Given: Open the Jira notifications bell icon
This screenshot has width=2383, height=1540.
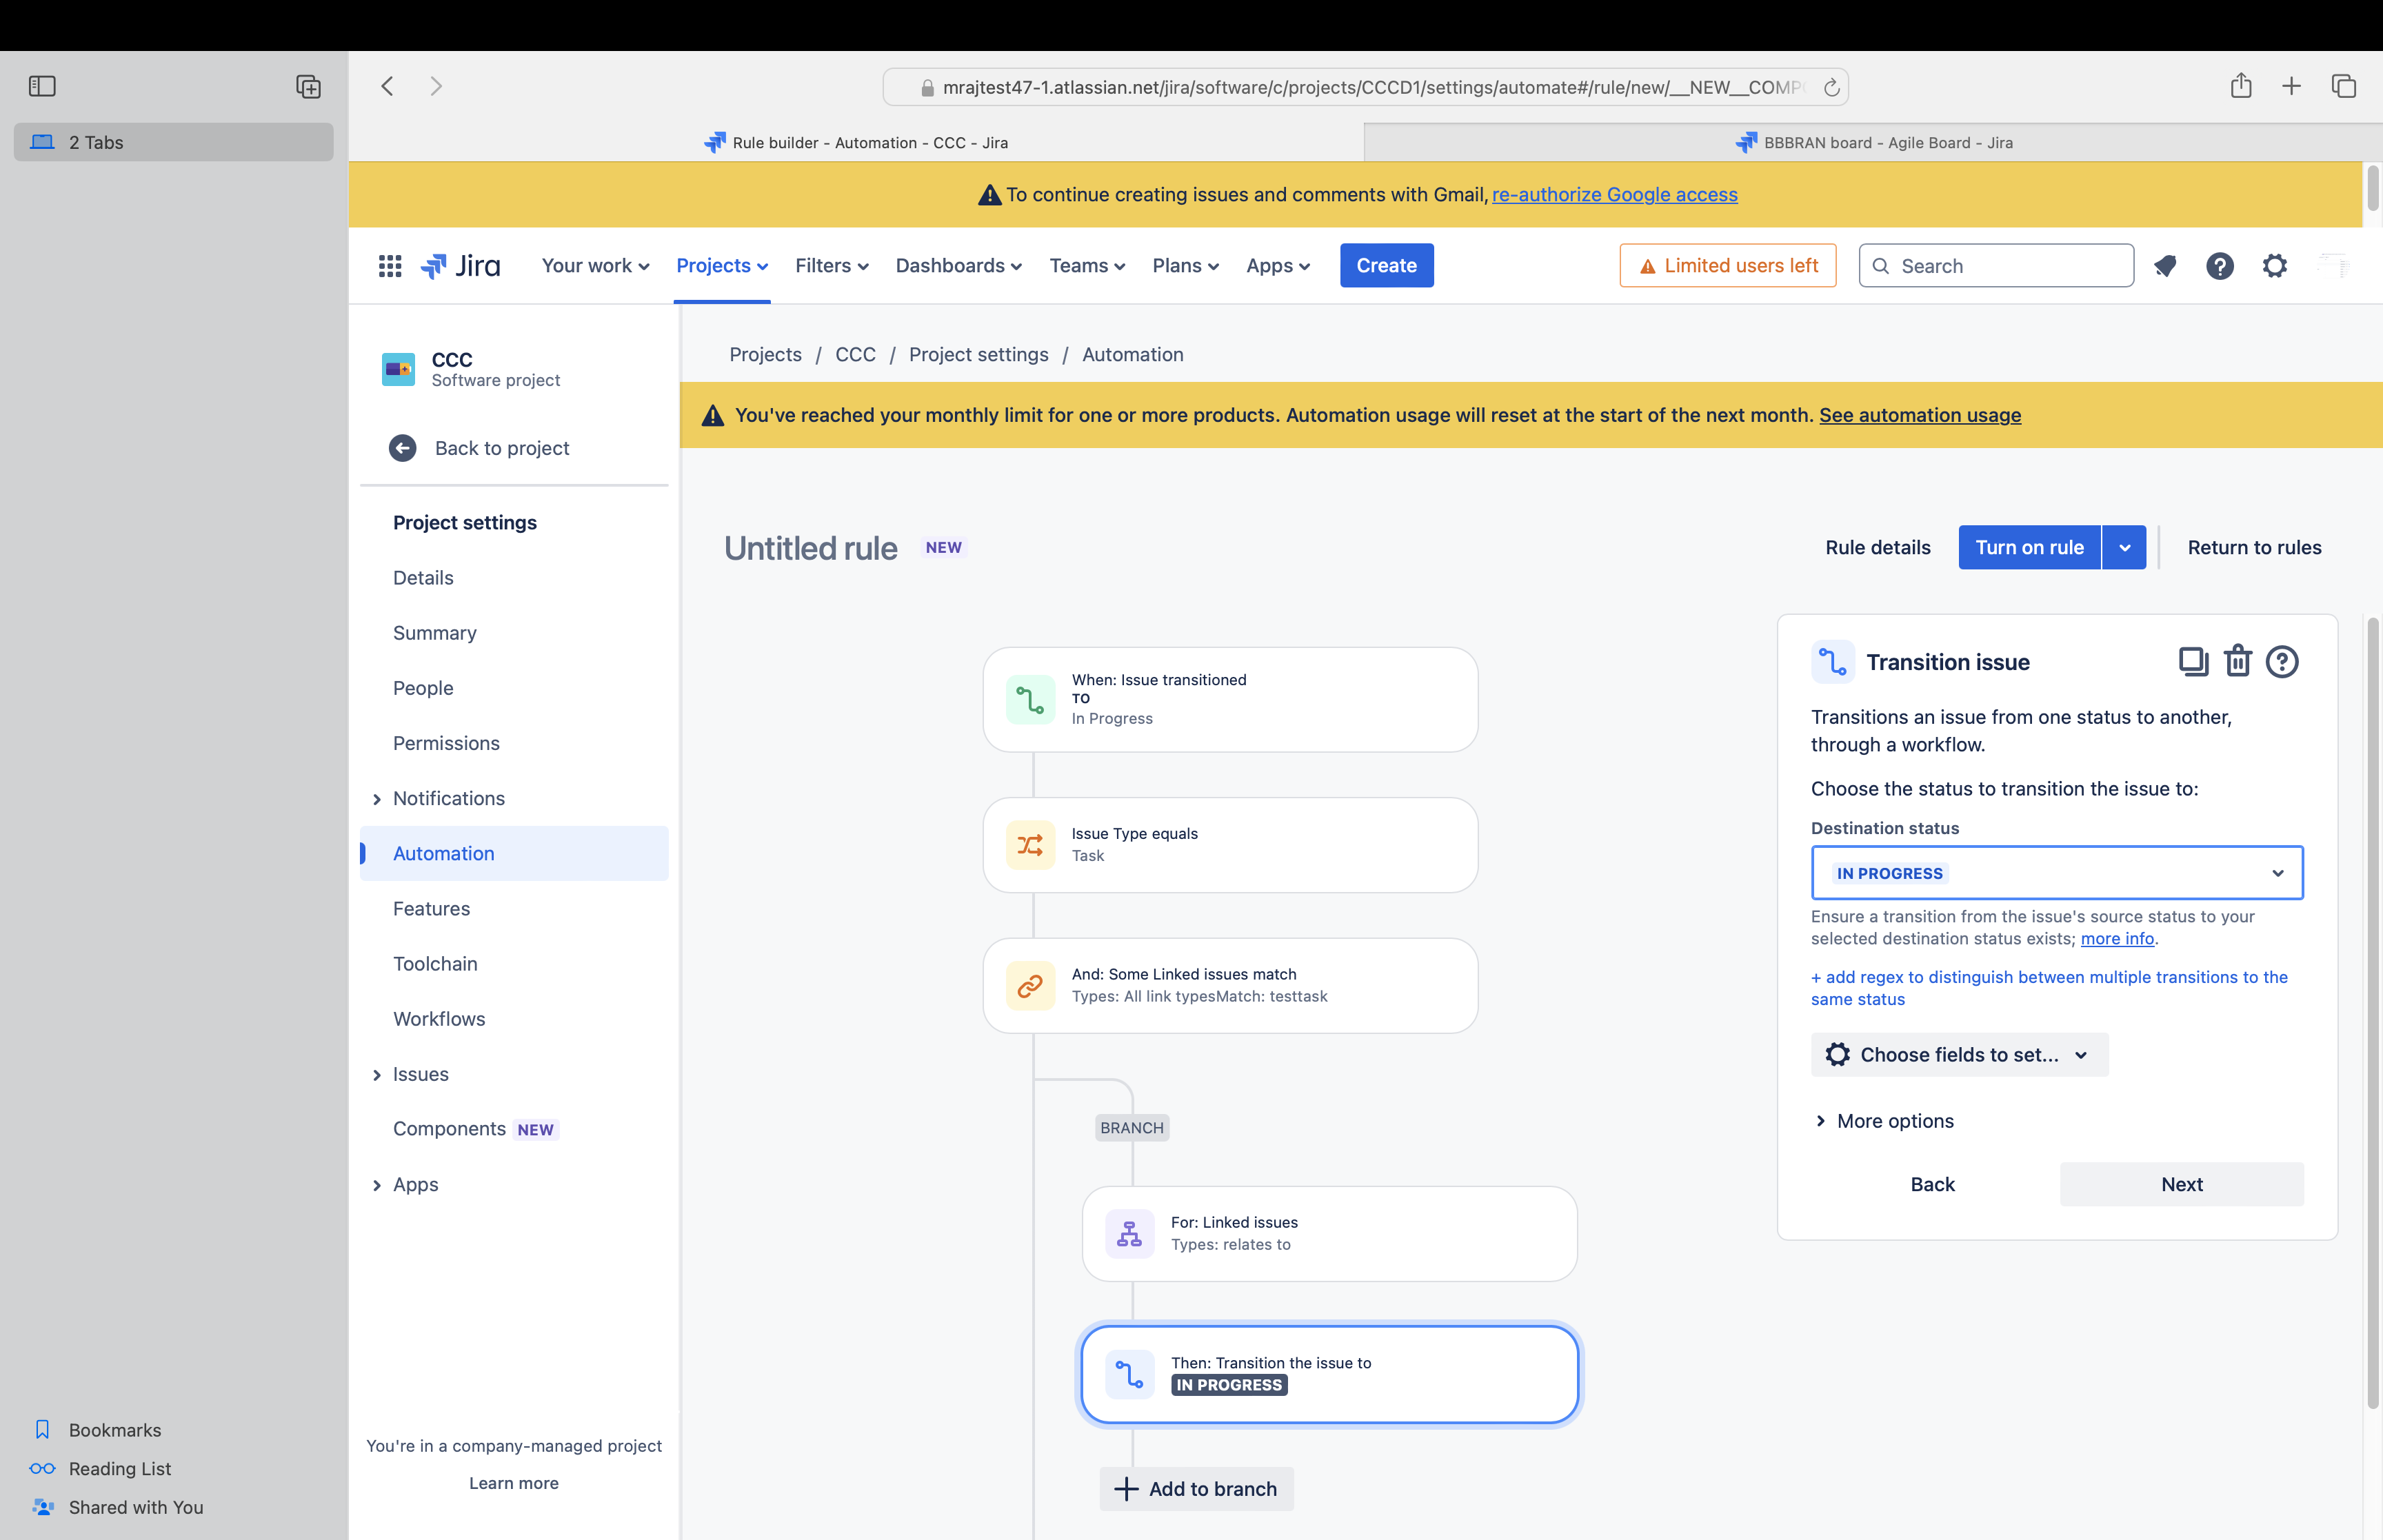Looking at the screenshot, I should (2165, 266).
